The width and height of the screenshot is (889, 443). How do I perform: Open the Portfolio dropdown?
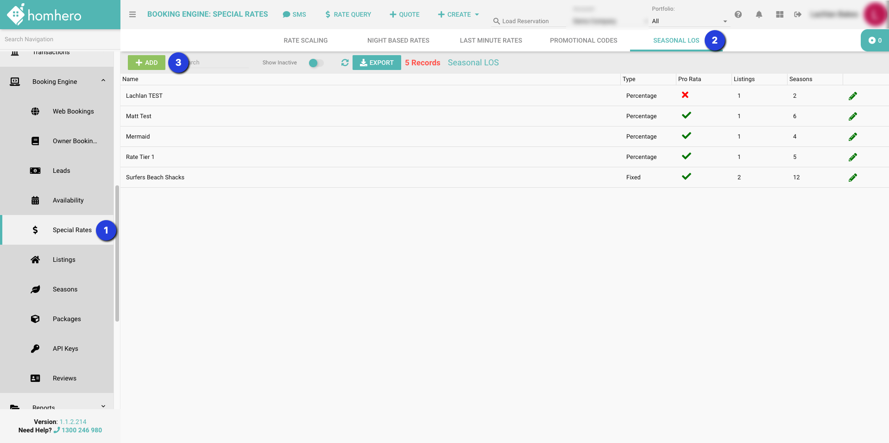click(689, 21)
